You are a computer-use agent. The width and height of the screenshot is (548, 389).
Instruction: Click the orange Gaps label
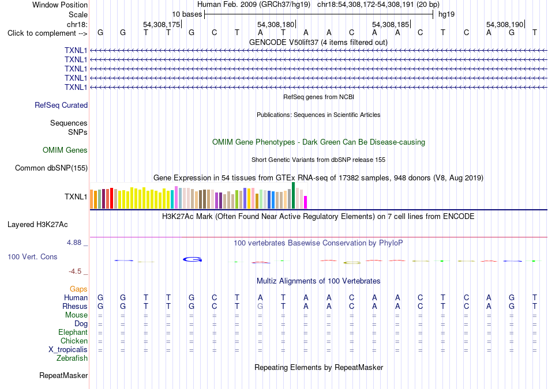click(x=78, y=289)
